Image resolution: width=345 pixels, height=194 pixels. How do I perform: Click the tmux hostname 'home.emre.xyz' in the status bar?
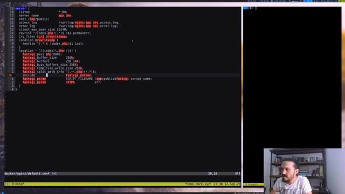coord(198,184)
